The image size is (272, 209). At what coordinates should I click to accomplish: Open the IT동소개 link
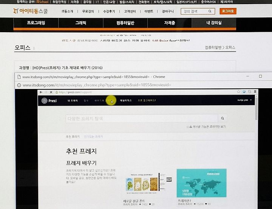coord(67,11)
